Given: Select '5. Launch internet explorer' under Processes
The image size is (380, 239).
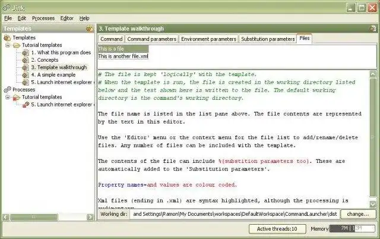Looking at the screenshot, I should click(x=62, y=105).
